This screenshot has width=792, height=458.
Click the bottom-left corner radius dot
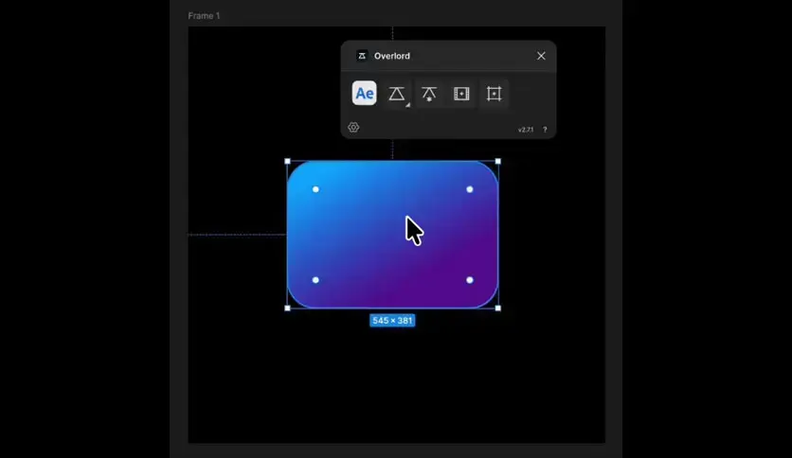point(315,280)
